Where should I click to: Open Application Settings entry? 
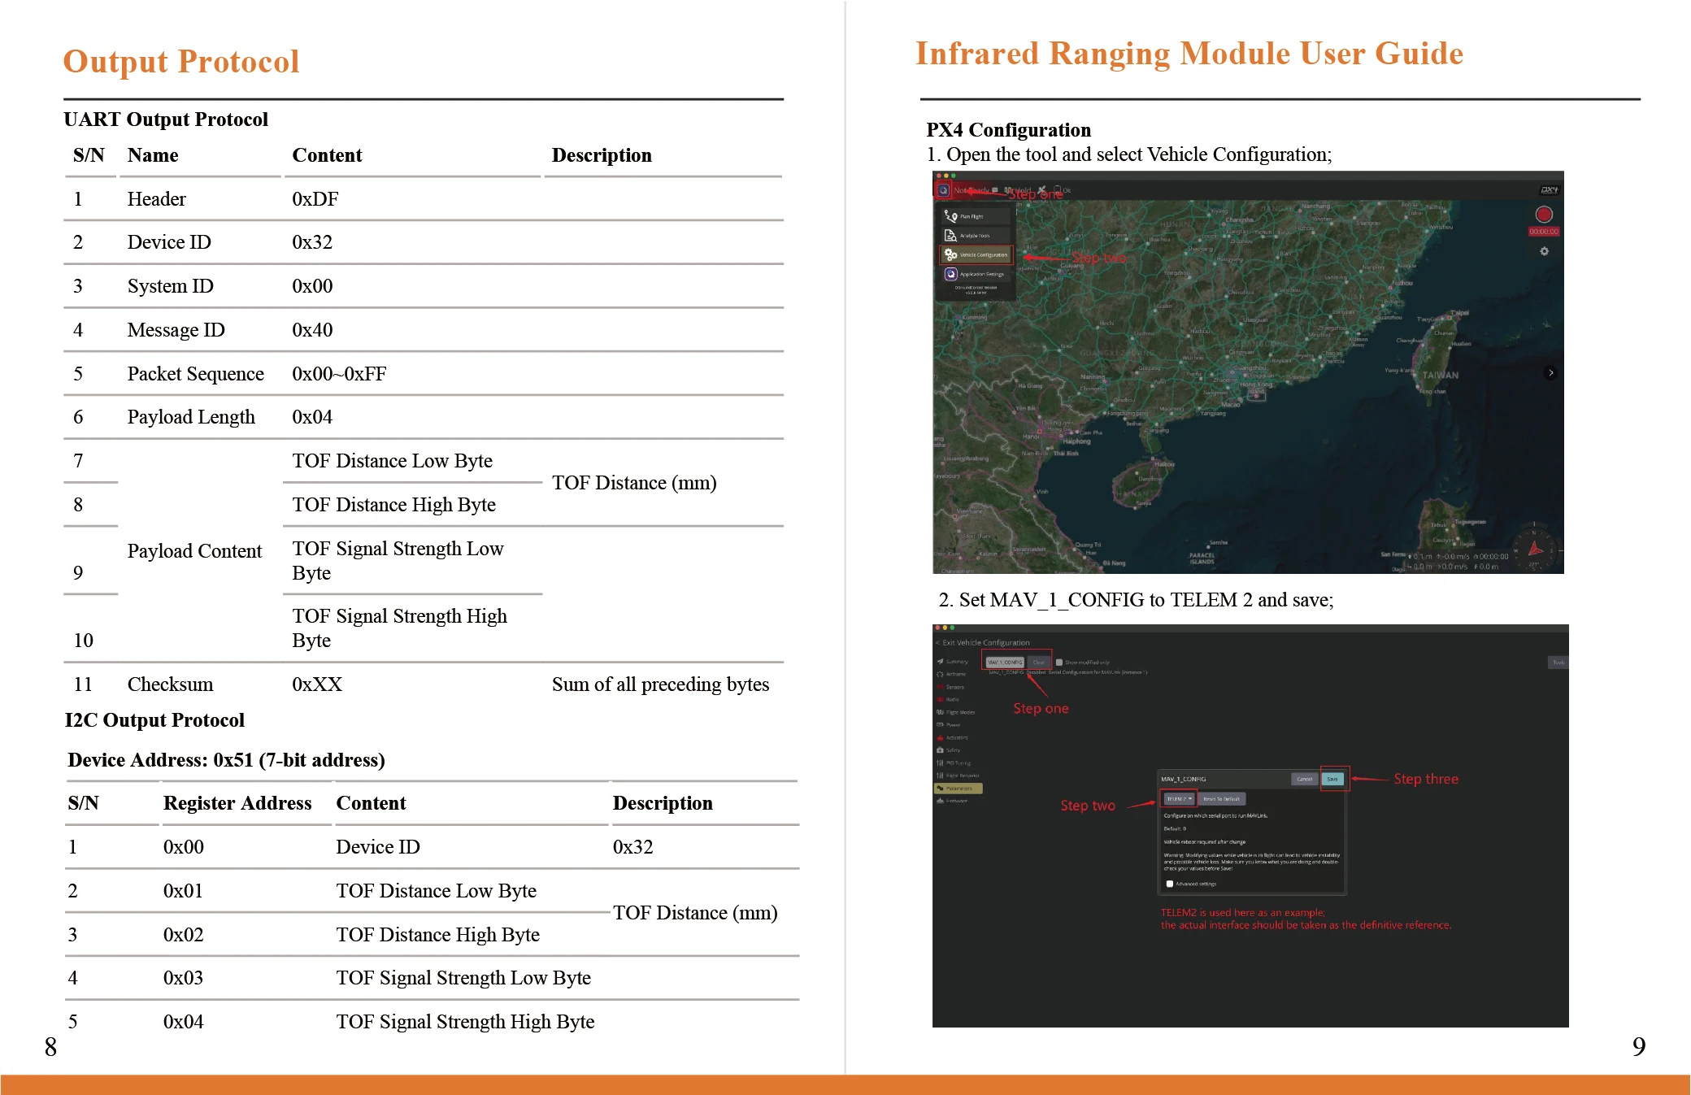[975, 274]
